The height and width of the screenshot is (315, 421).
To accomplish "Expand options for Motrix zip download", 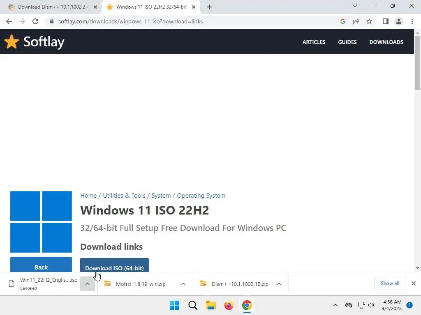I will point(183,284).
